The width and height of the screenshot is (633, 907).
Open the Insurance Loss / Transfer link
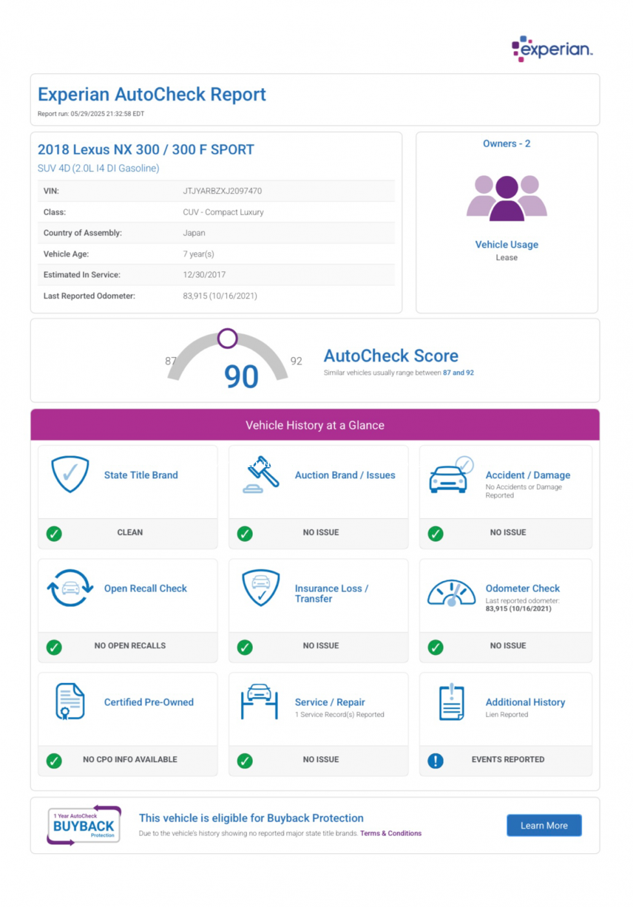point(332,593)
